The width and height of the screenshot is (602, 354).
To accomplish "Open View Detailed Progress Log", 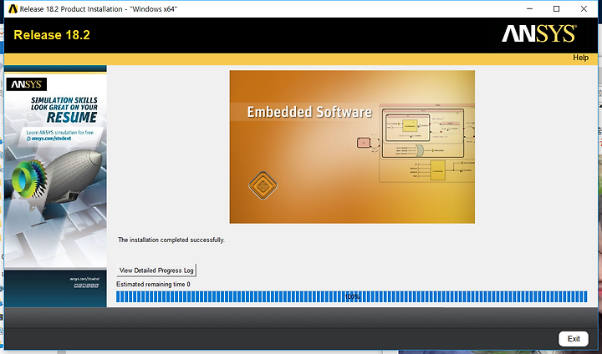I will pos(156,271).
